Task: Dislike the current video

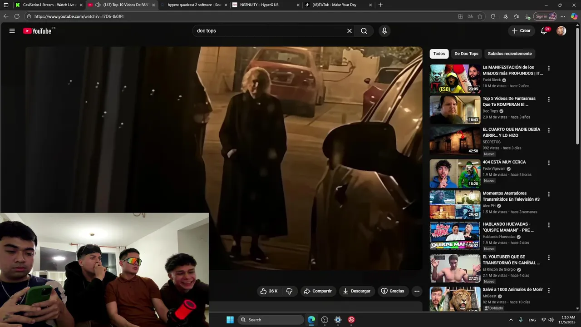Action: 289,291
